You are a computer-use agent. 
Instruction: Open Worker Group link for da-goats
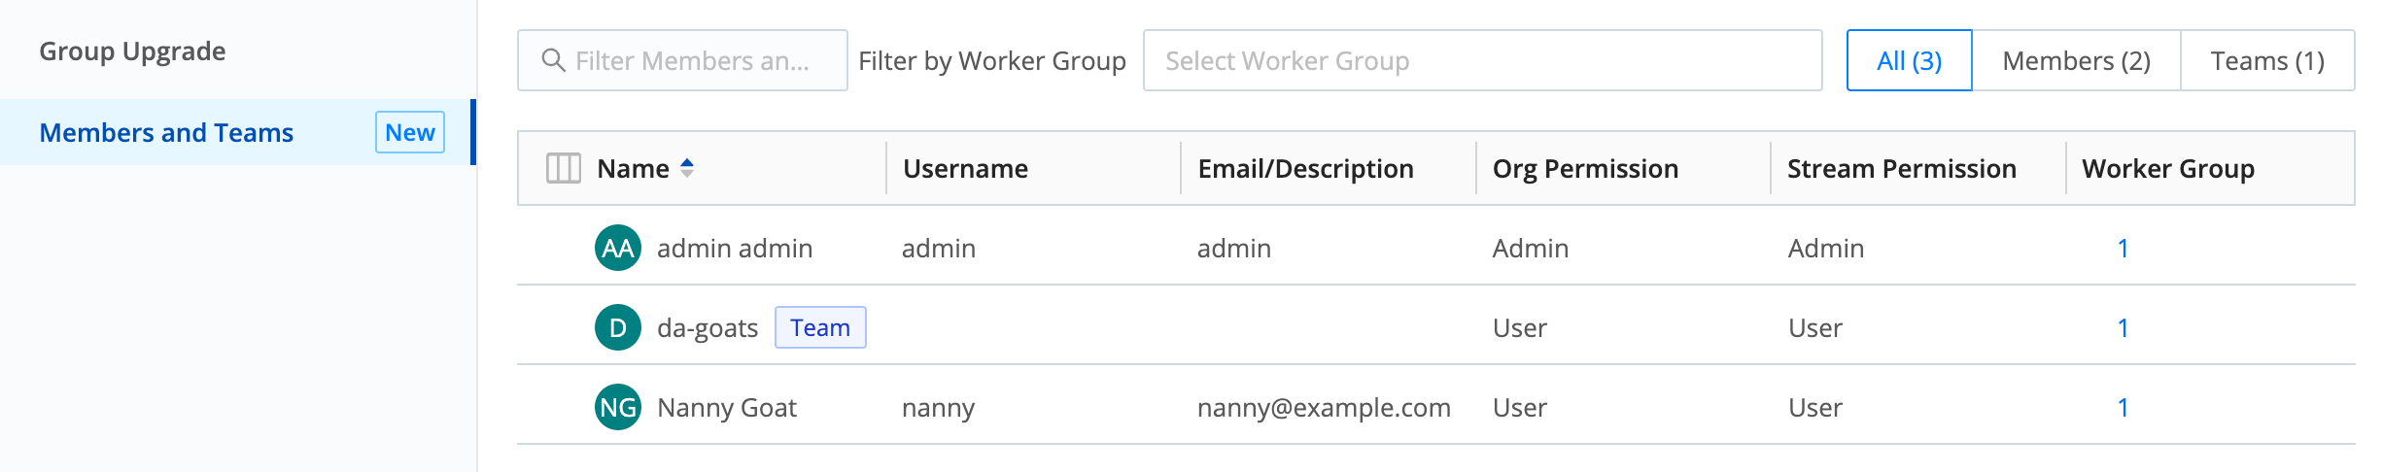(2123, 327)
